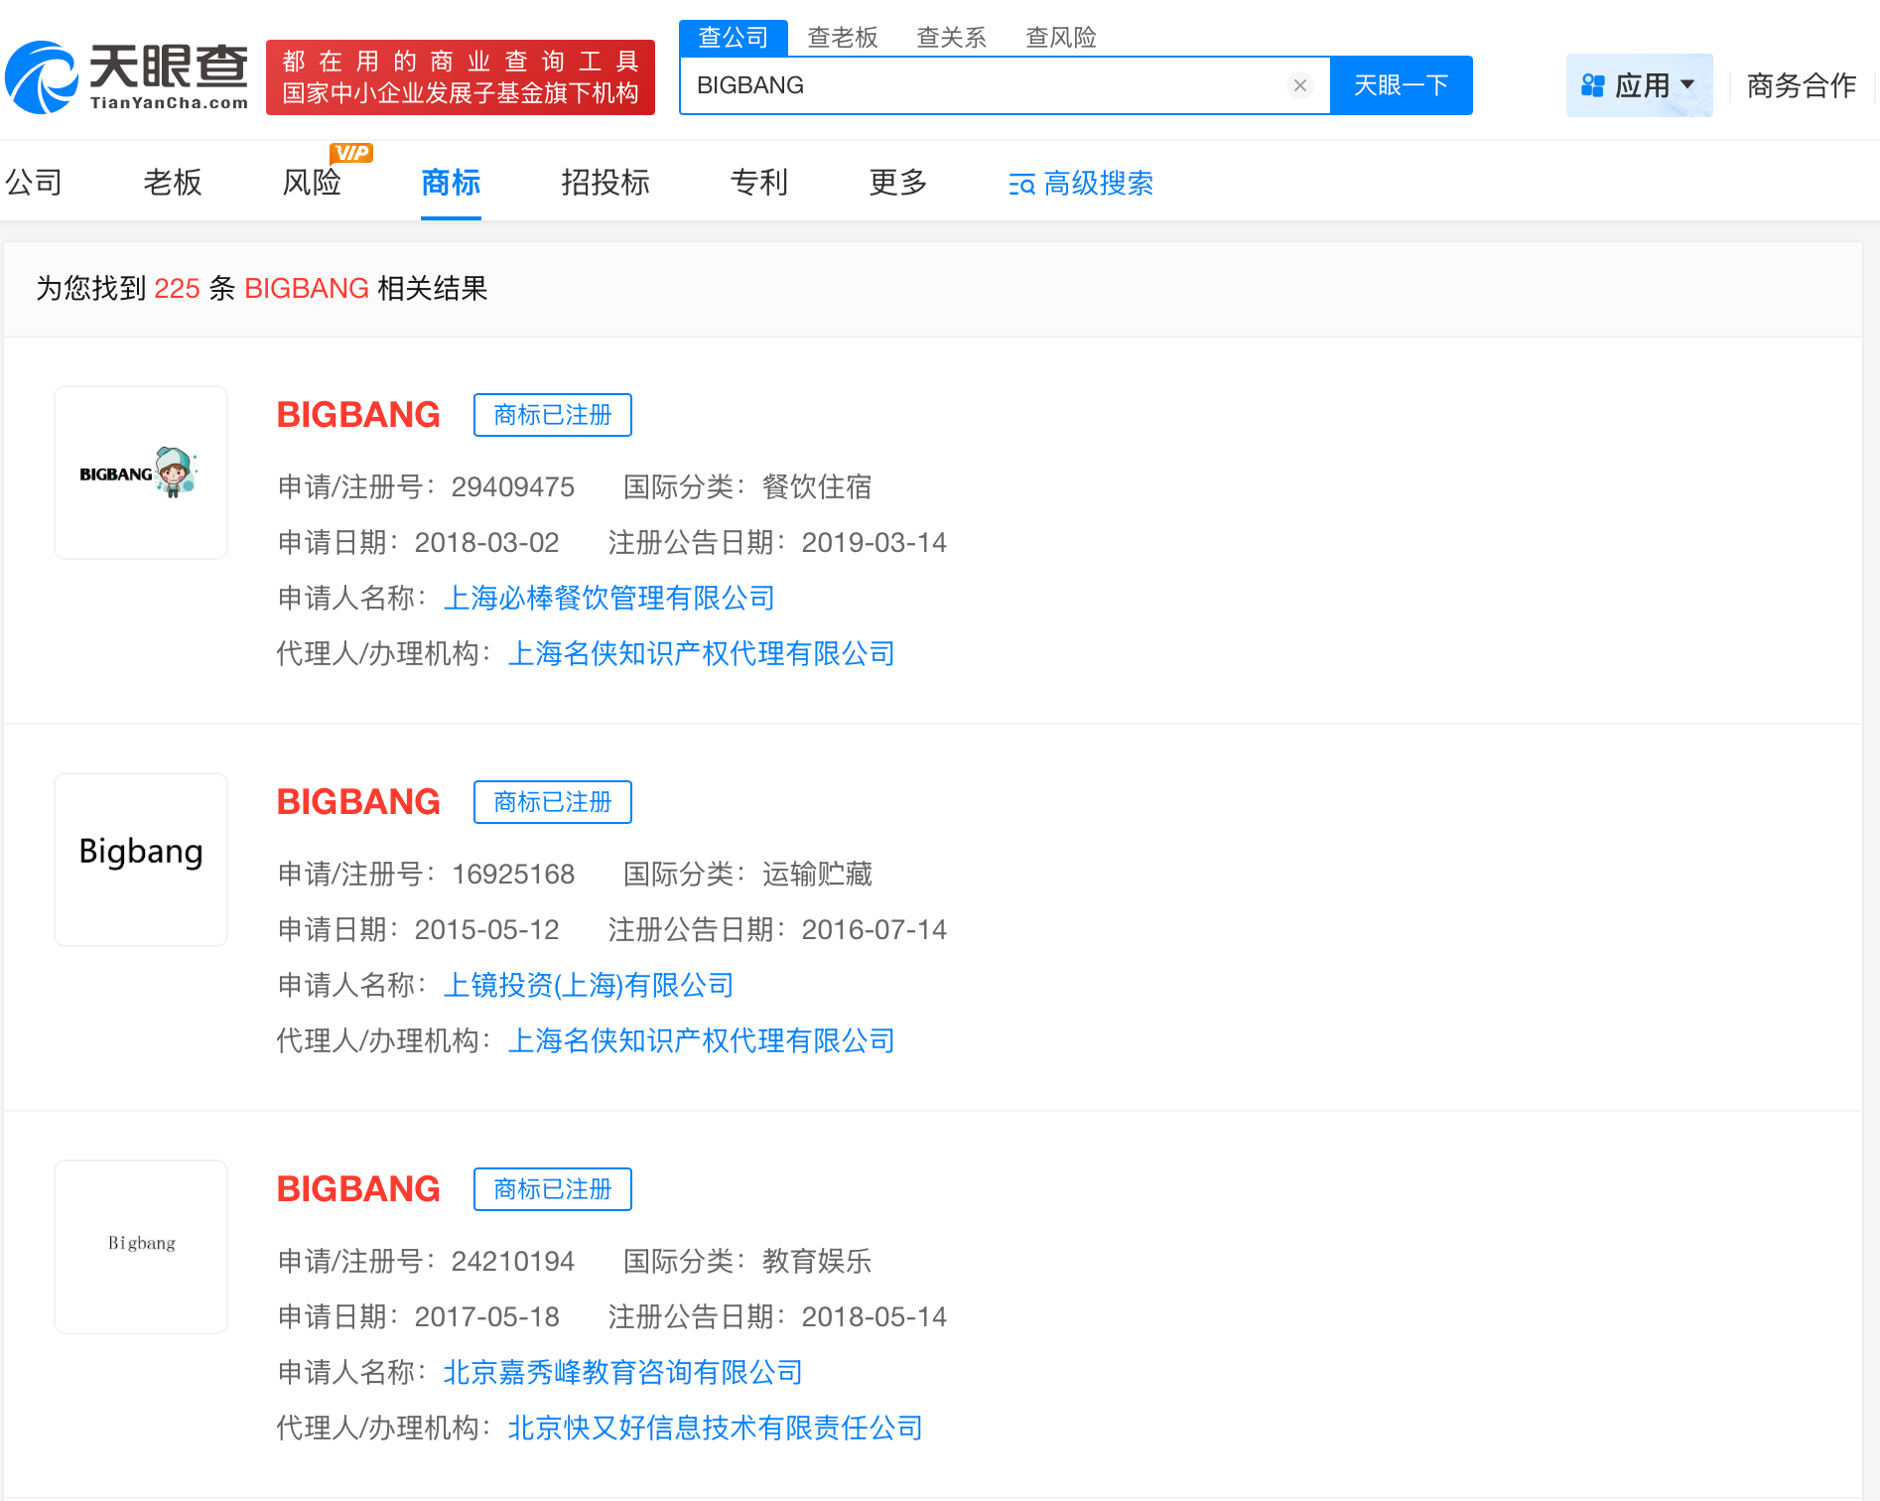Click the first BIGBANG cartoon trademark logo image
This screenshot has width=1880, height=1501.
click(x=140, y=473)
